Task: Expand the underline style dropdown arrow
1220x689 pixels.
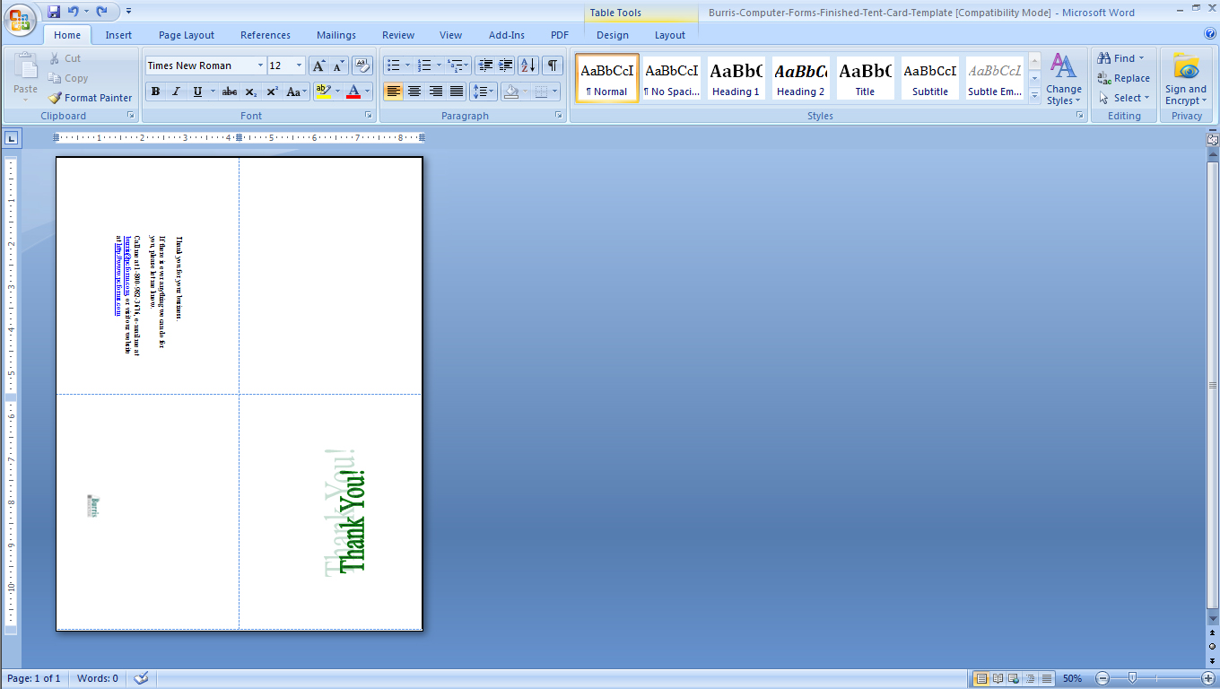Action: pyautogui.click(x=213, y=92)
